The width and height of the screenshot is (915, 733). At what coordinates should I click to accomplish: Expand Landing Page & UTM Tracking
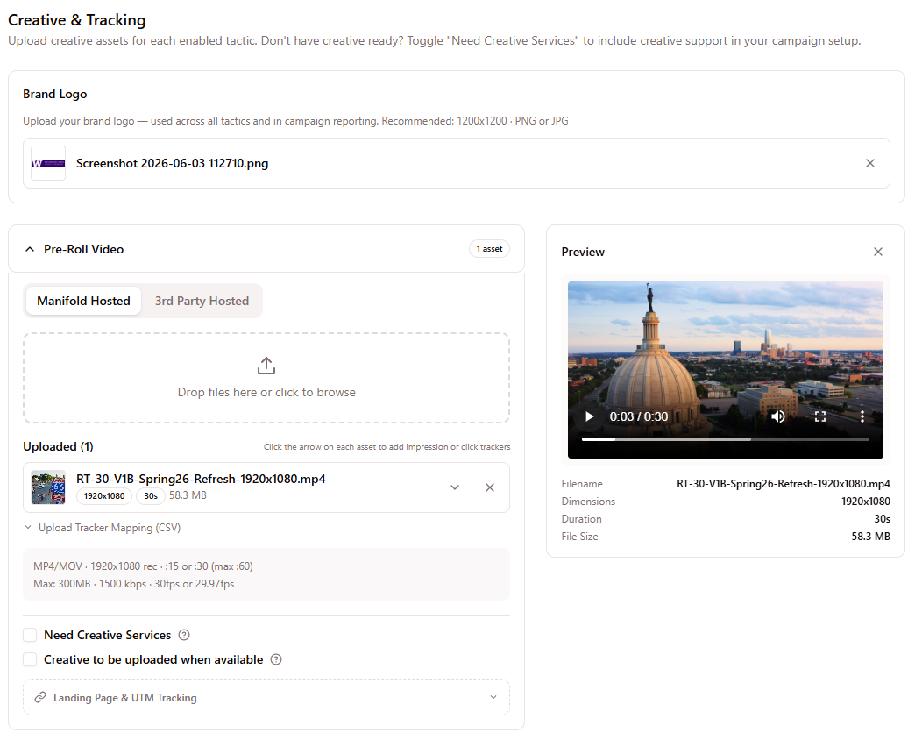pyautogui.click(x=266, y=697)
